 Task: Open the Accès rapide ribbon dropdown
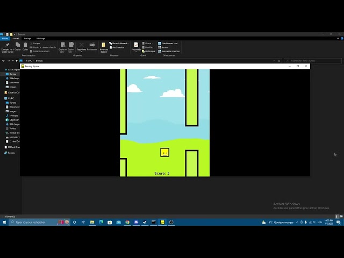click(118, 47)
